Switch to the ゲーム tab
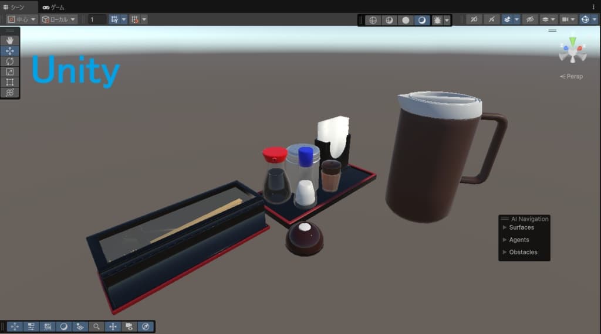Image resolution: width=601 pixels, height=334 pixels. pyautogui.click(x=54, y=7)
